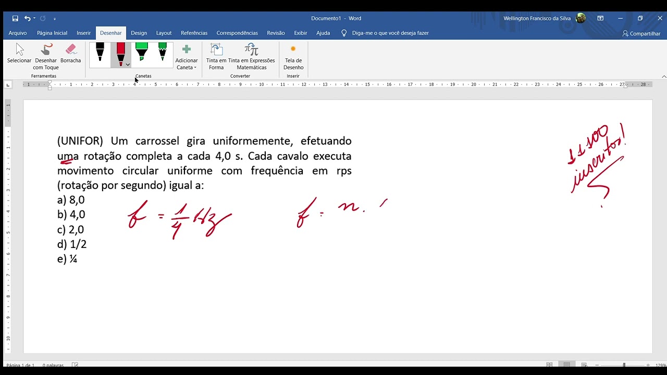Choose the Selecionar arrow tool
The image size is (667, 375).
coord(19,54)
